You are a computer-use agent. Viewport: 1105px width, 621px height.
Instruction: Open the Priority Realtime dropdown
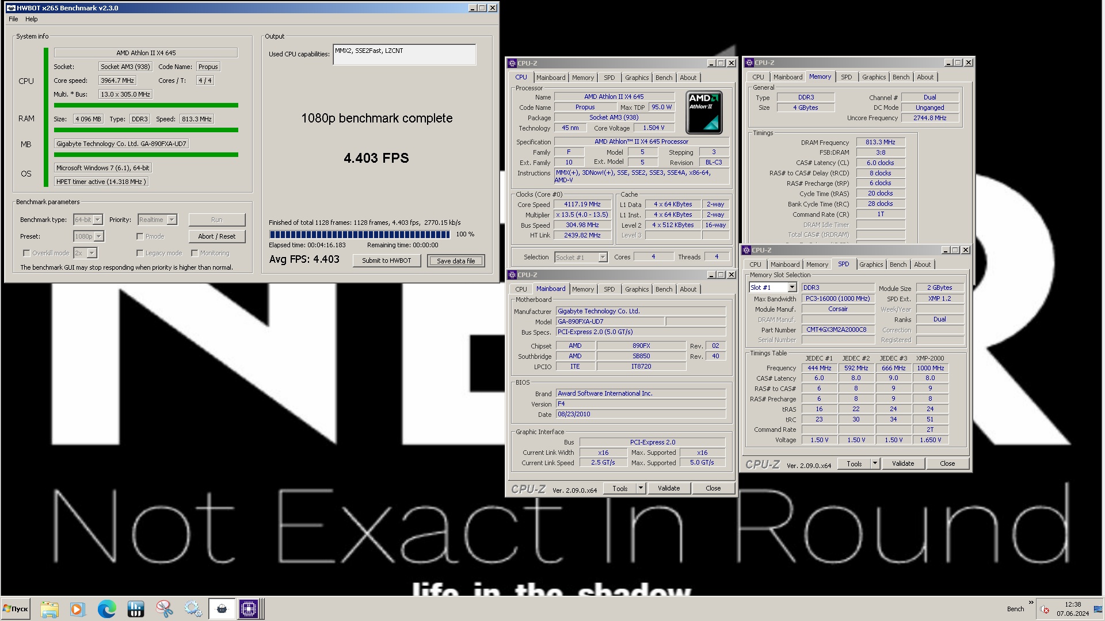(x=157, y=220)
